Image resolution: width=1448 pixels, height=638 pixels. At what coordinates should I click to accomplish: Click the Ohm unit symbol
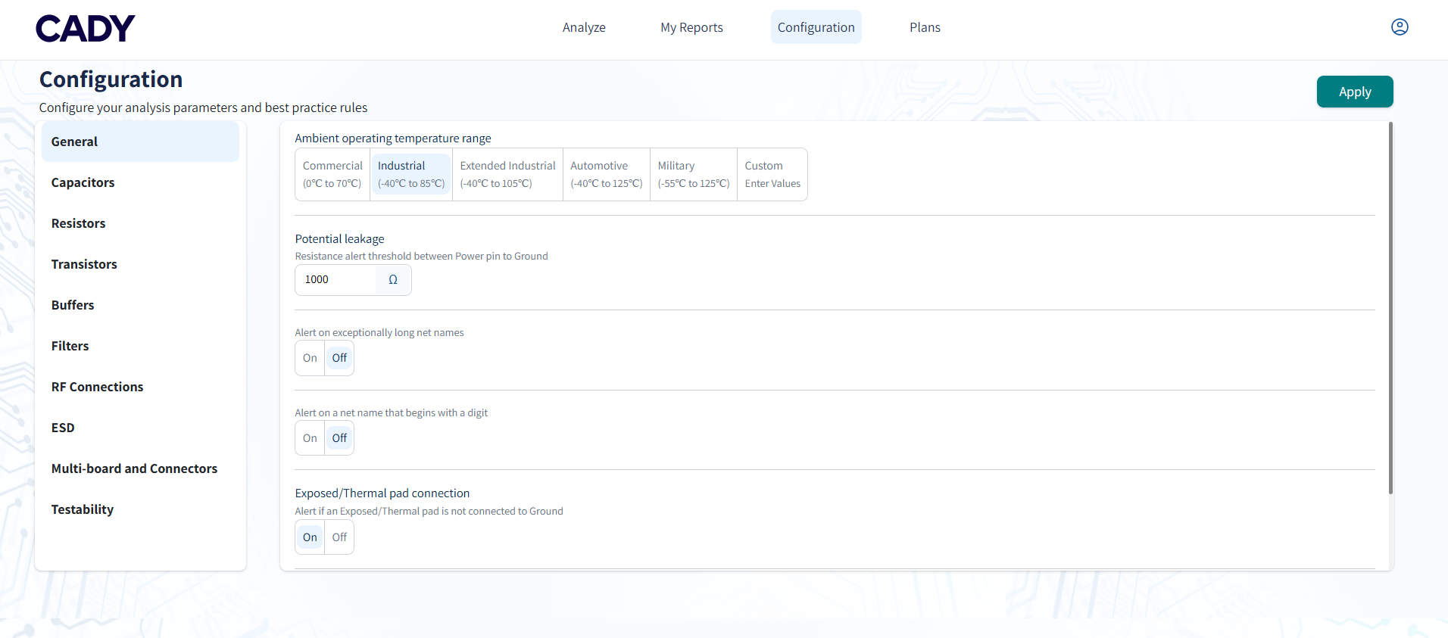393,280
